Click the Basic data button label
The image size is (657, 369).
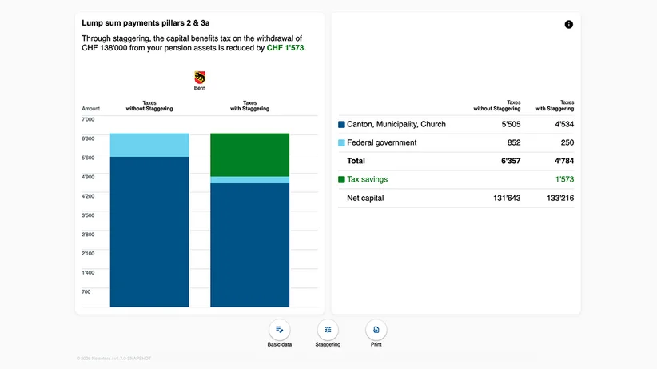pyautogui.click(x=280, y=344)
